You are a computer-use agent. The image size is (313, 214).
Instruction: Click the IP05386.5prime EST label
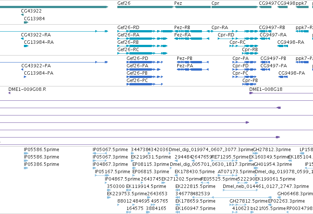pyautogui.click(x=42, y=164)
